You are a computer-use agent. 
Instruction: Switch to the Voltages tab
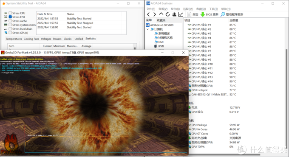[x=46, y=39]
